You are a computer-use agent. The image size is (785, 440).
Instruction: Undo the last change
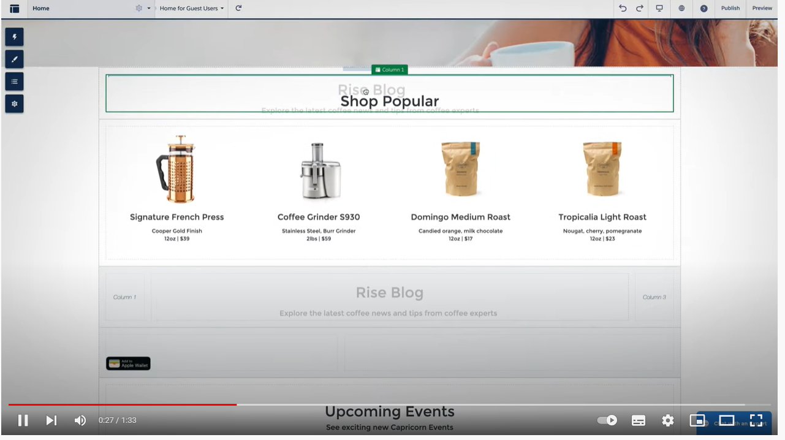coord(623,9)
